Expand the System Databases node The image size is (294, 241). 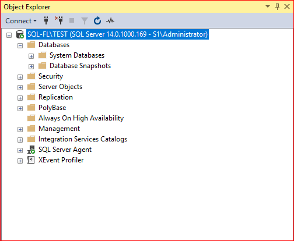pyautogui.click(x=31, y=56)
